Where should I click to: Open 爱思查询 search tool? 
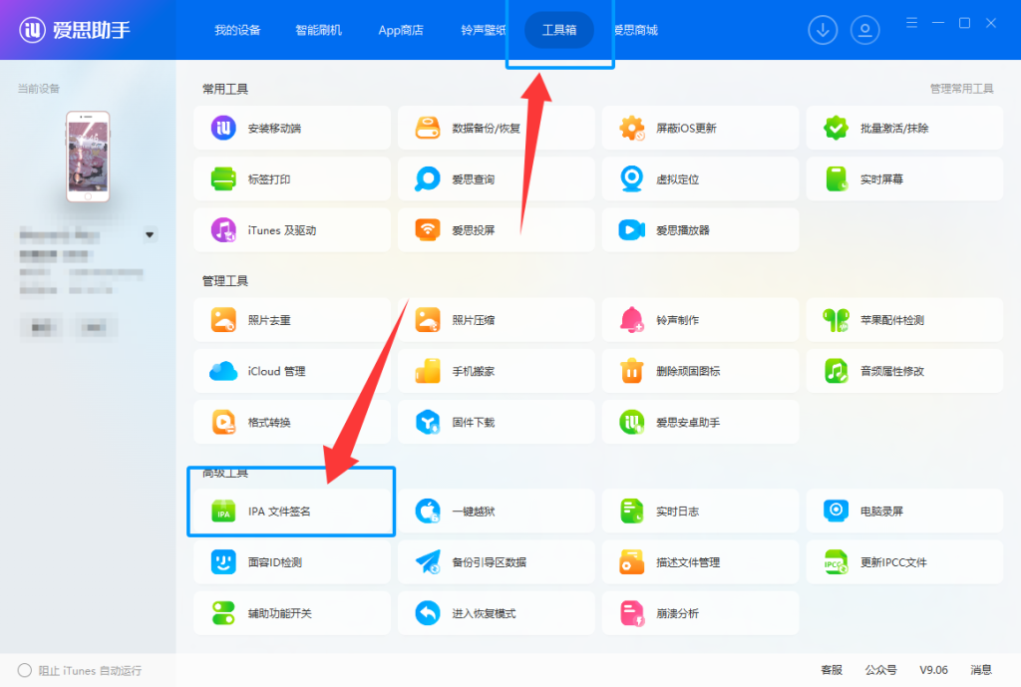(x=497, y=178)
